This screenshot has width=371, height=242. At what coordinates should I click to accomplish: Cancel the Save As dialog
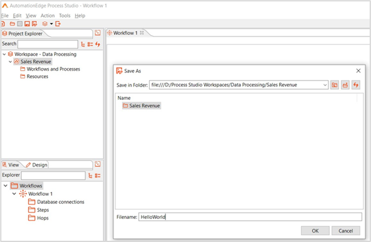345,231
